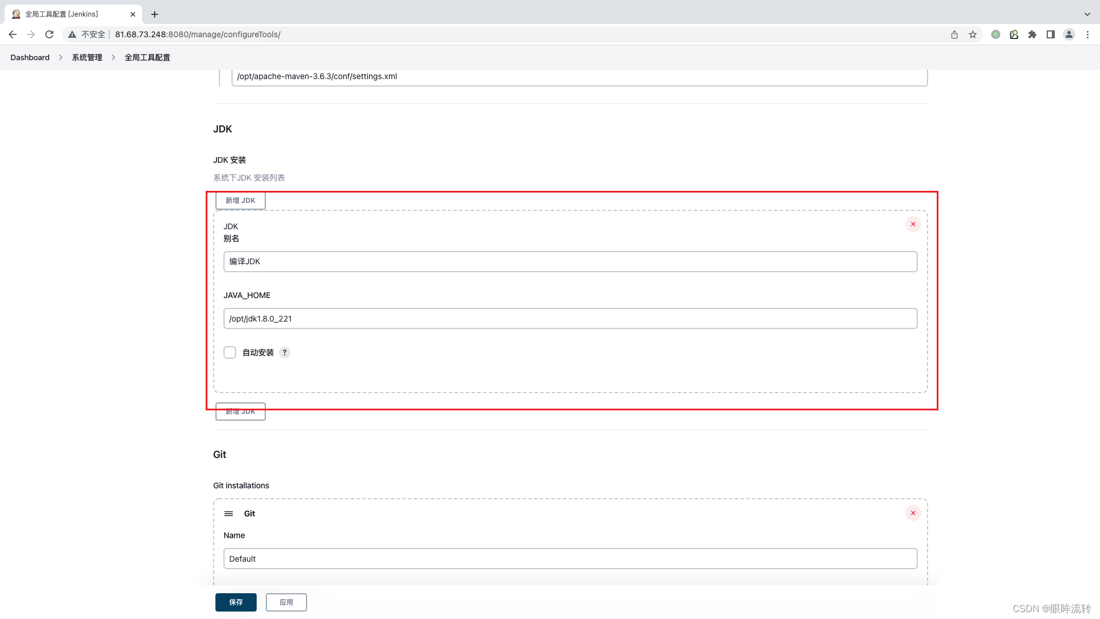This screenshot has height=619, width=1100.
Task: Go forward in browser history
Action: click(x=31, y=34)
